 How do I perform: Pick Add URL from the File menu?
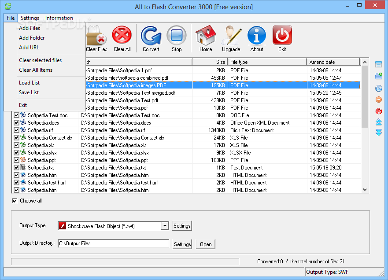click(29, 48)
